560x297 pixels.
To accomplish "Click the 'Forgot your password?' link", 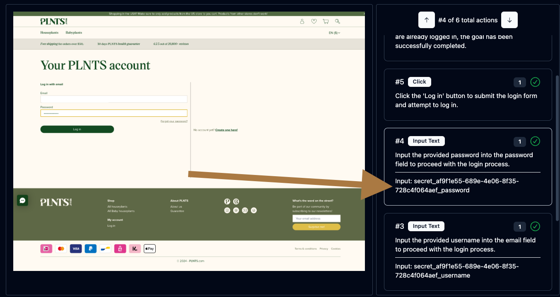I will (x=174, y=121).
